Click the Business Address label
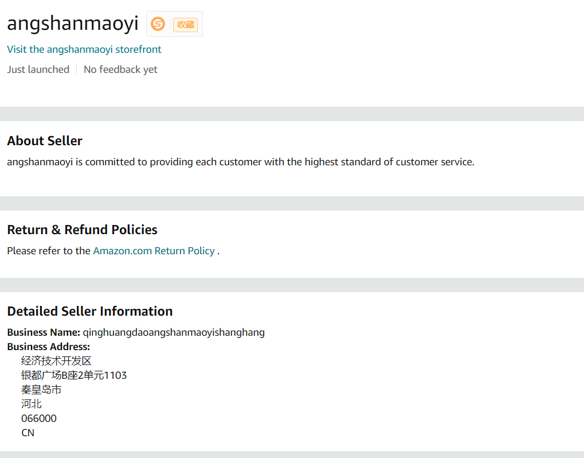The image size is (584, 458). coord(49,347)
